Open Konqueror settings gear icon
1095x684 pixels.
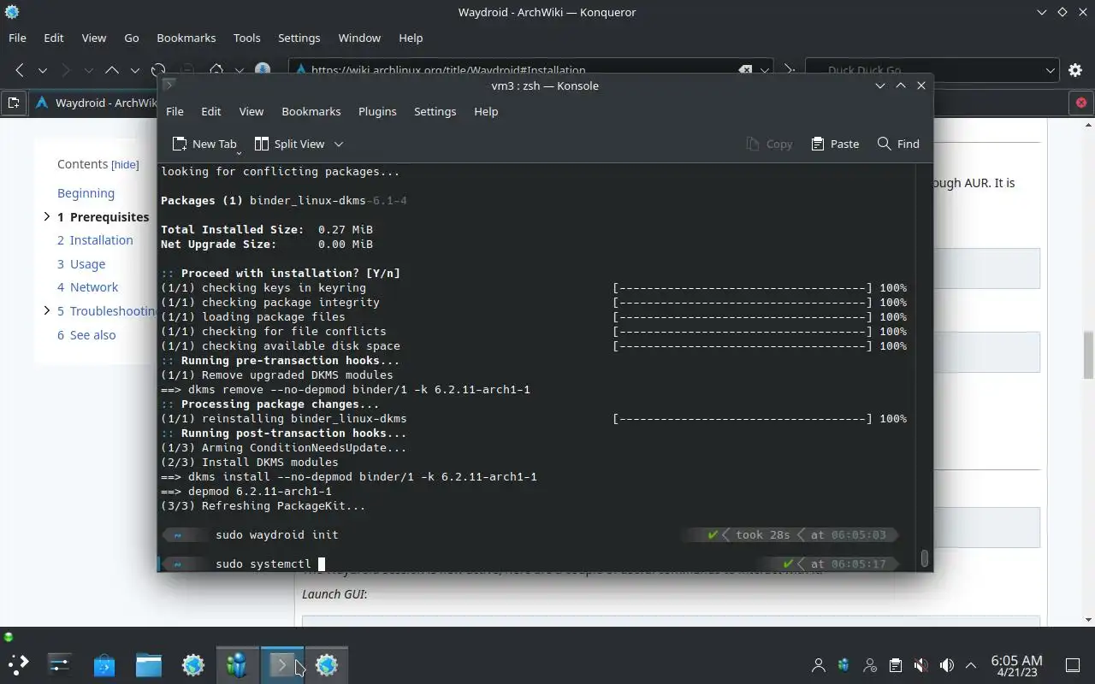coord(1075,70)
